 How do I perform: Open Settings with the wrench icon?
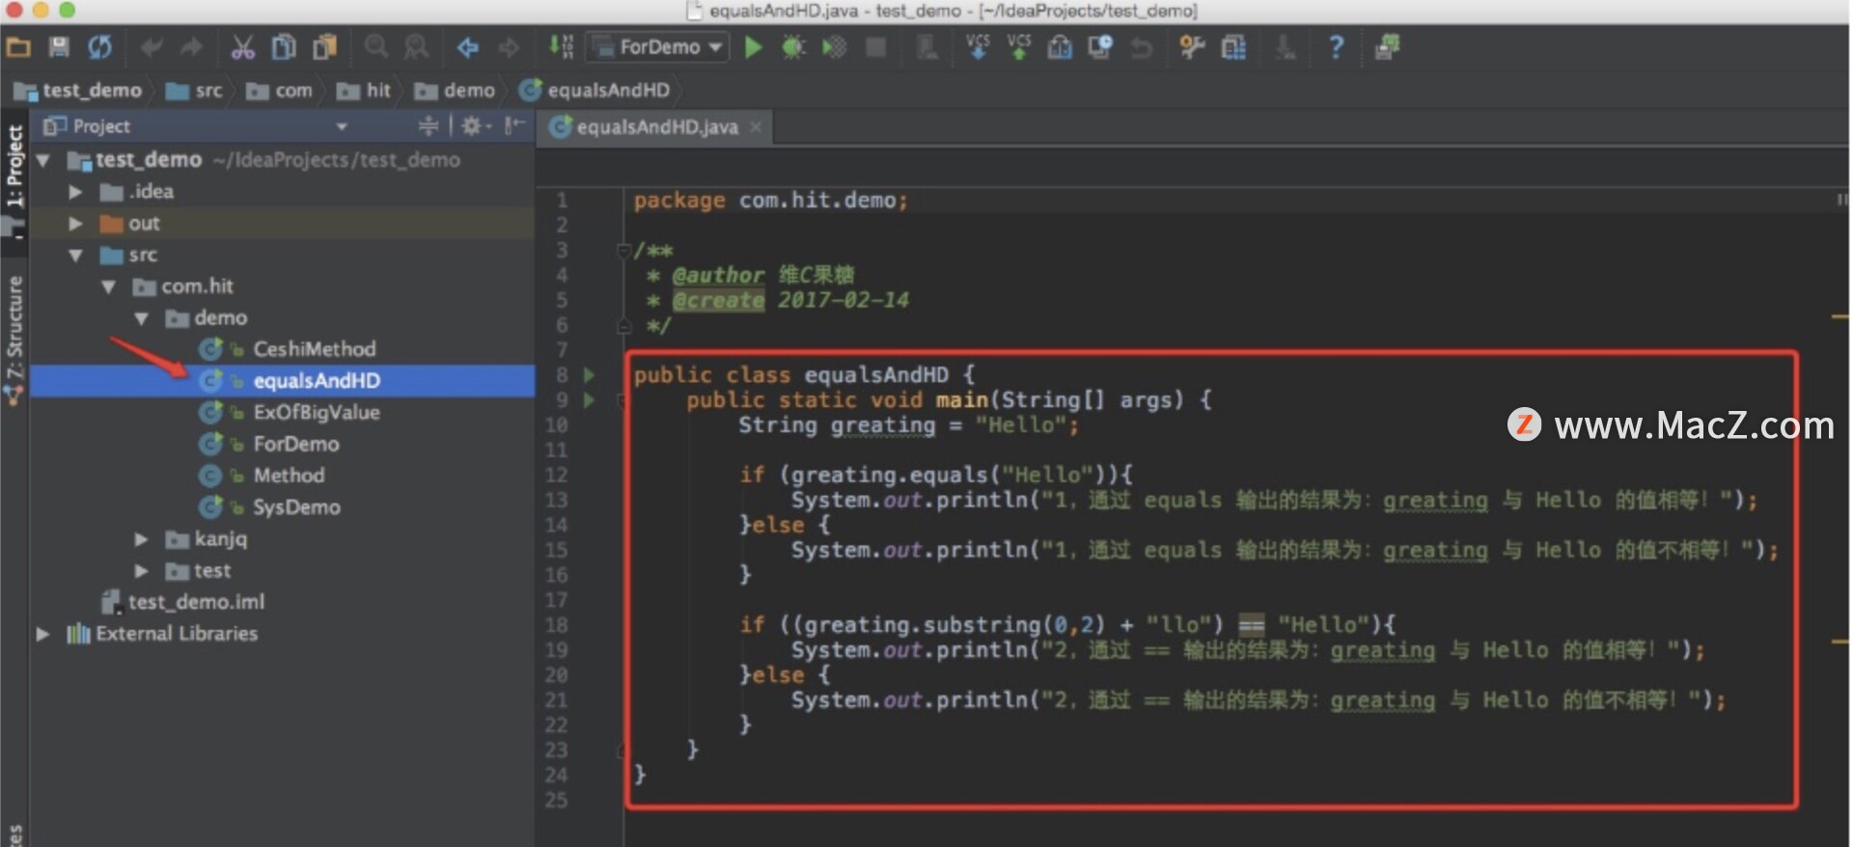pos(1193,47)
